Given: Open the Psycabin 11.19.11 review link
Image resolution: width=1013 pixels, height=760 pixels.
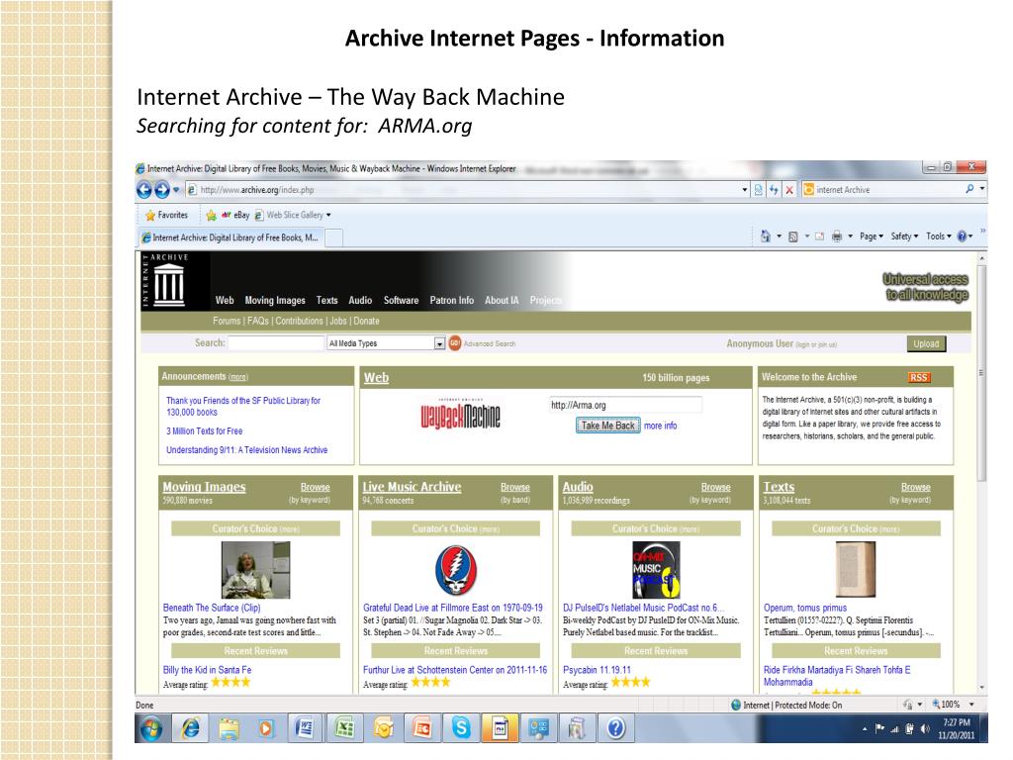Looking at the screenshot, I should (597, 670).
